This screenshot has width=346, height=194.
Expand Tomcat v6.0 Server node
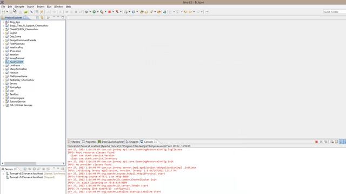click(4, 174)
